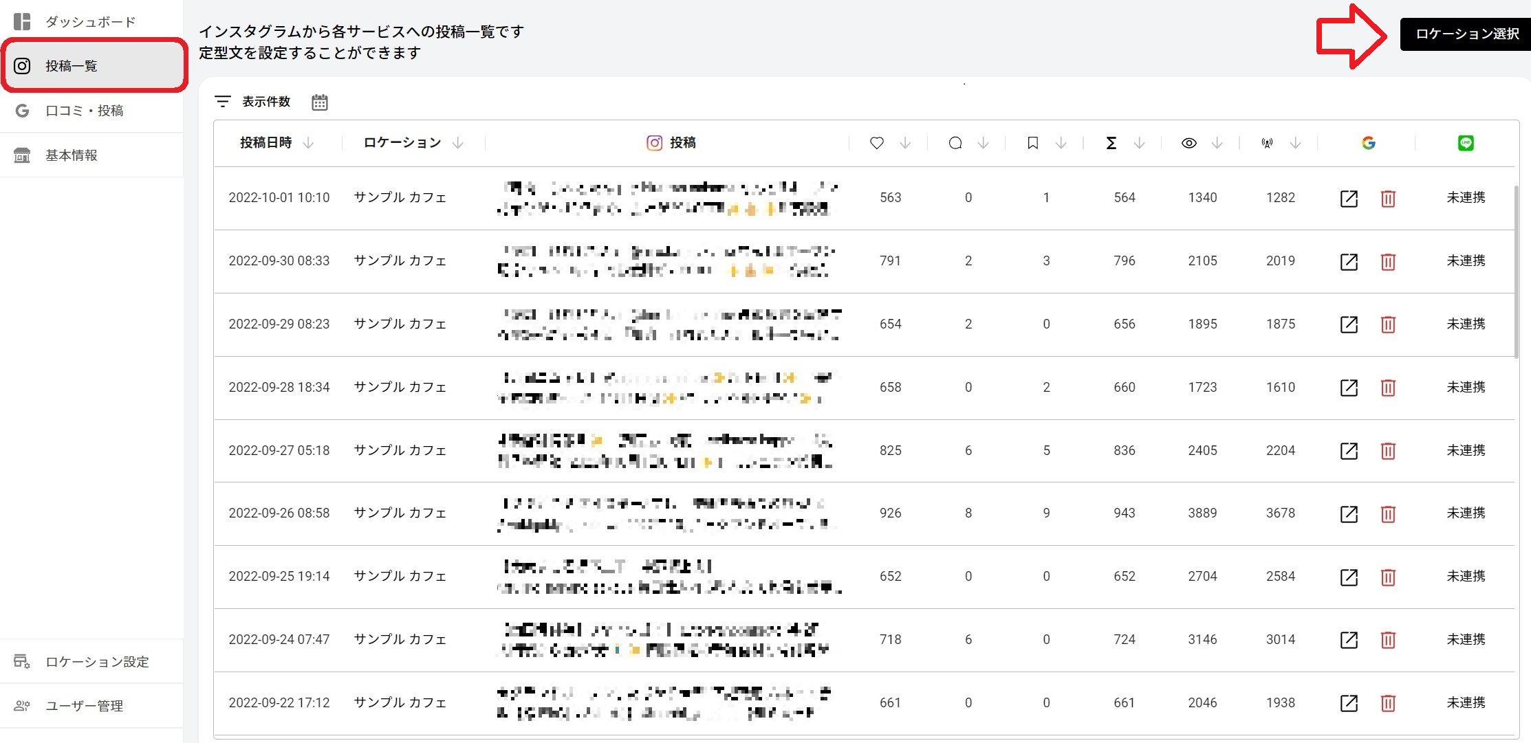
Task: Sort by comments column arrow
Action: (x=983, y=143)
